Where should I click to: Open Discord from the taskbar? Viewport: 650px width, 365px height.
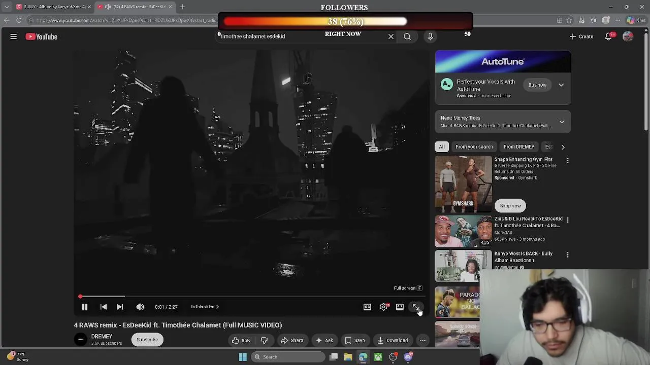click(x=408, y=357)
